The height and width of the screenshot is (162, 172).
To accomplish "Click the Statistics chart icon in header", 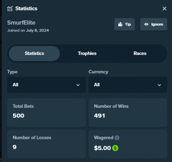I will click(10, 9).
